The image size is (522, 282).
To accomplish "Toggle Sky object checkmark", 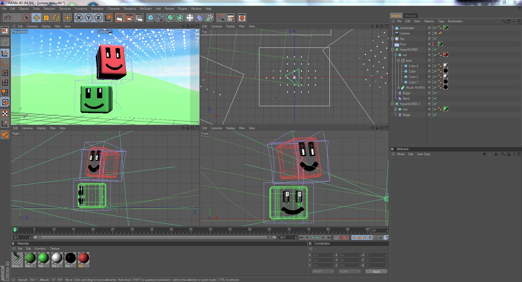I will point(435,39).
